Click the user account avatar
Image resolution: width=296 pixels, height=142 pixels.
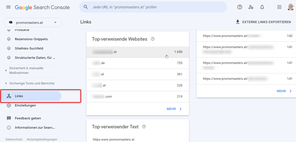point(291,7)
